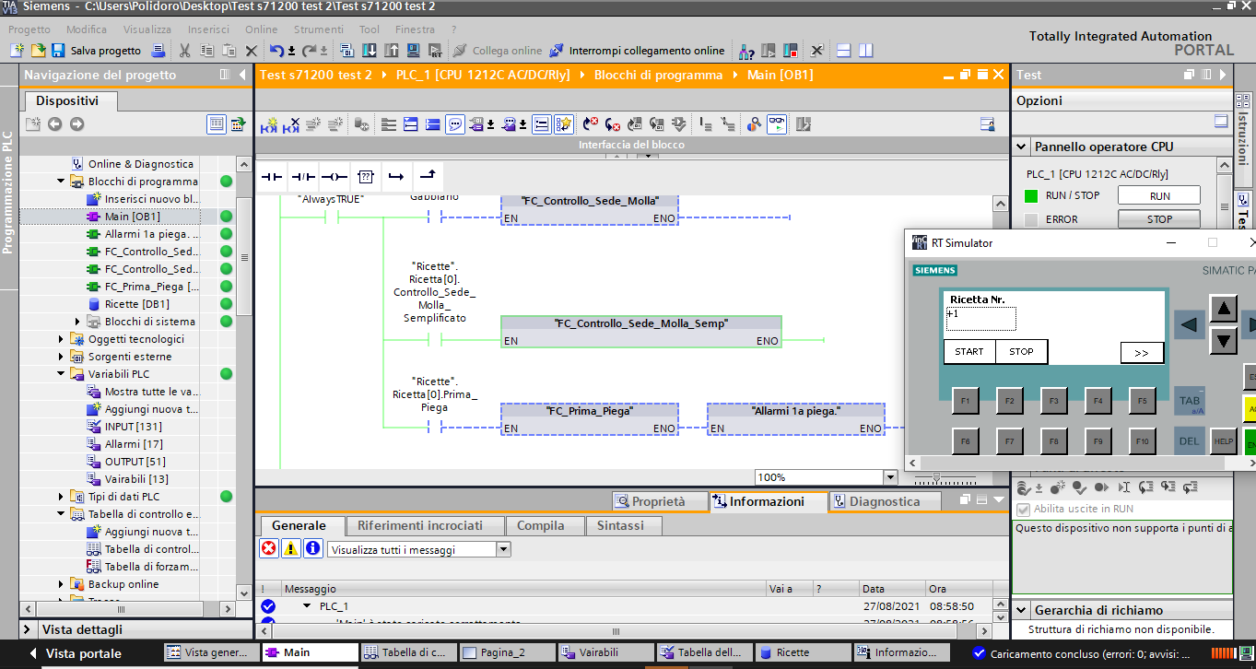Split editor vertically icon
Screen dimensions: 1256x669
[x=866, y=50]
